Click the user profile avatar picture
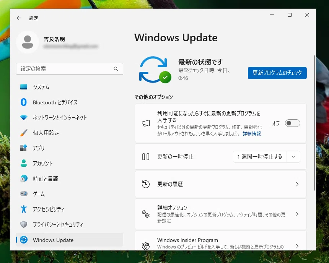The width and height of the screenshot is (329, 263). point(28,42)
